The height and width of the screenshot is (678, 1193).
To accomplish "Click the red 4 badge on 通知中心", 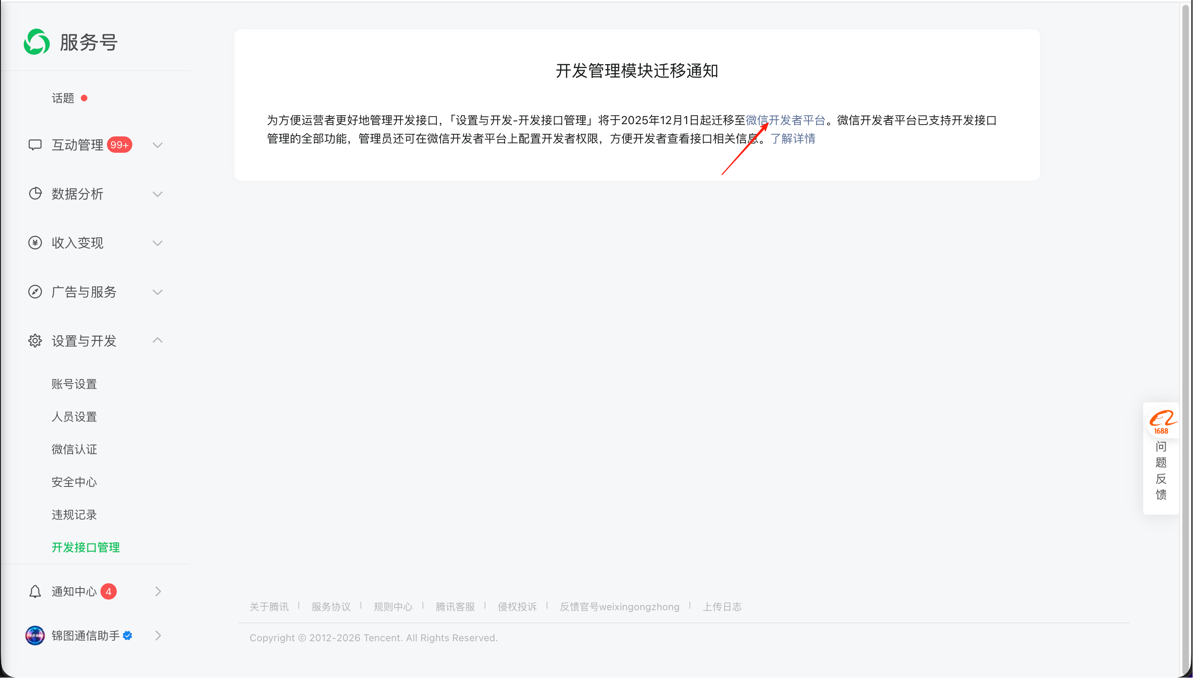I will pos(109,591).
